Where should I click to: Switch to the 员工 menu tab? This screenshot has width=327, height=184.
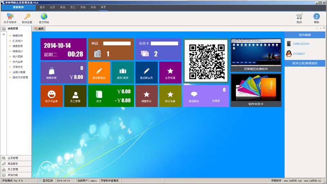pyautogui.click(x=73, y=7)
